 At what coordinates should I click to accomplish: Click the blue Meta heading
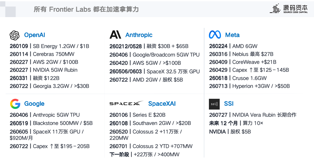tap(232, 35)
